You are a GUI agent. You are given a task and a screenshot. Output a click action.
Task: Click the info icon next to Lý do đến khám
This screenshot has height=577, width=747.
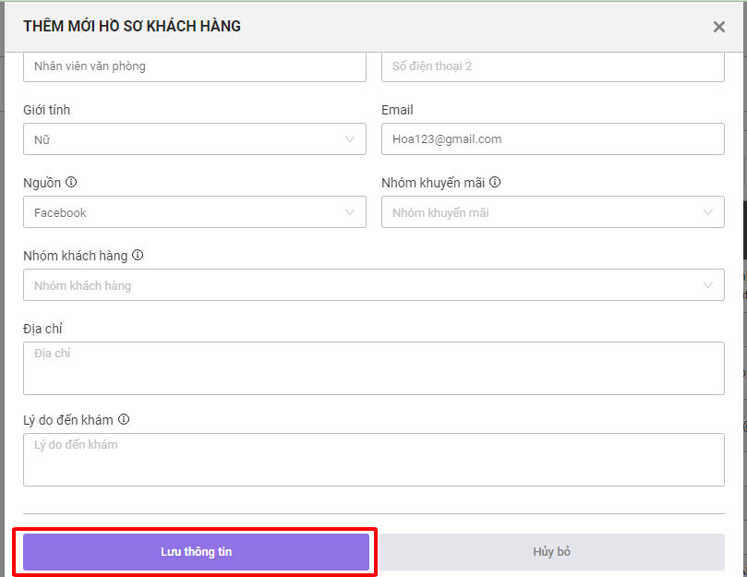click(124, 419)
